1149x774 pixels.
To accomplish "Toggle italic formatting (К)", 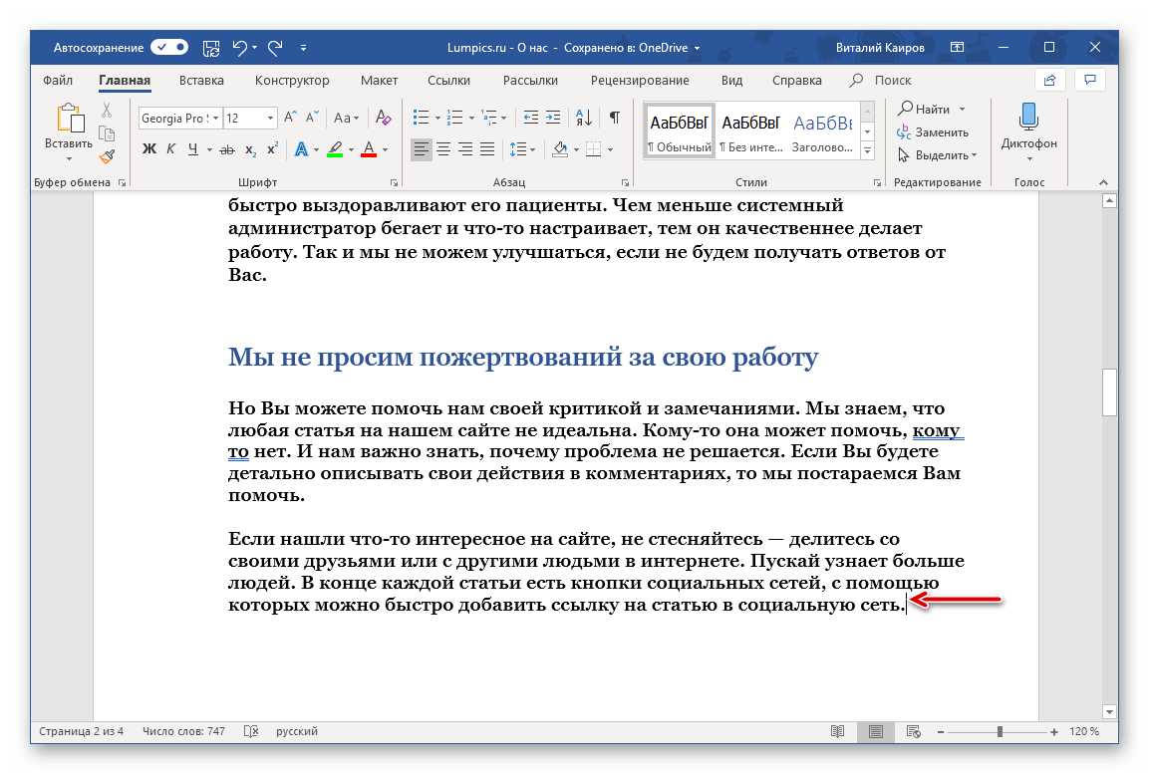I will tap(171, 149).
